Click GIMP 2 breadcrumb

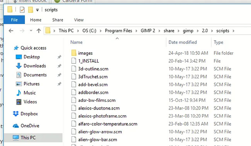tap(148, 31)
